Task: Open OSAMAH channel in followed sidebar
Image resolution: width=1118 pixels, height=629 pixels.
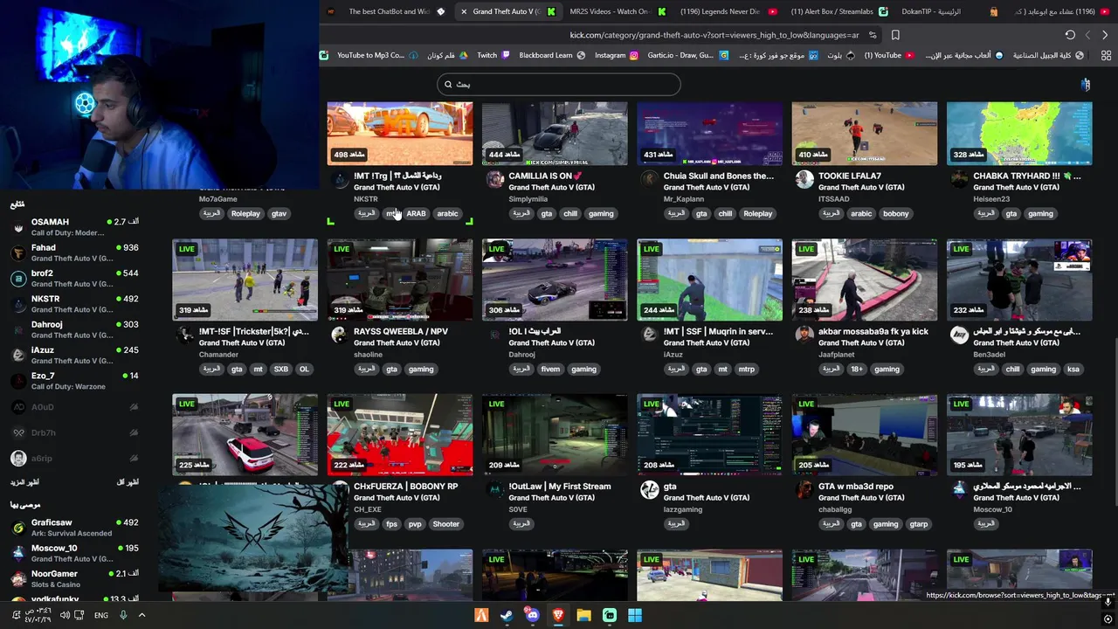Action: pos(74,226)
